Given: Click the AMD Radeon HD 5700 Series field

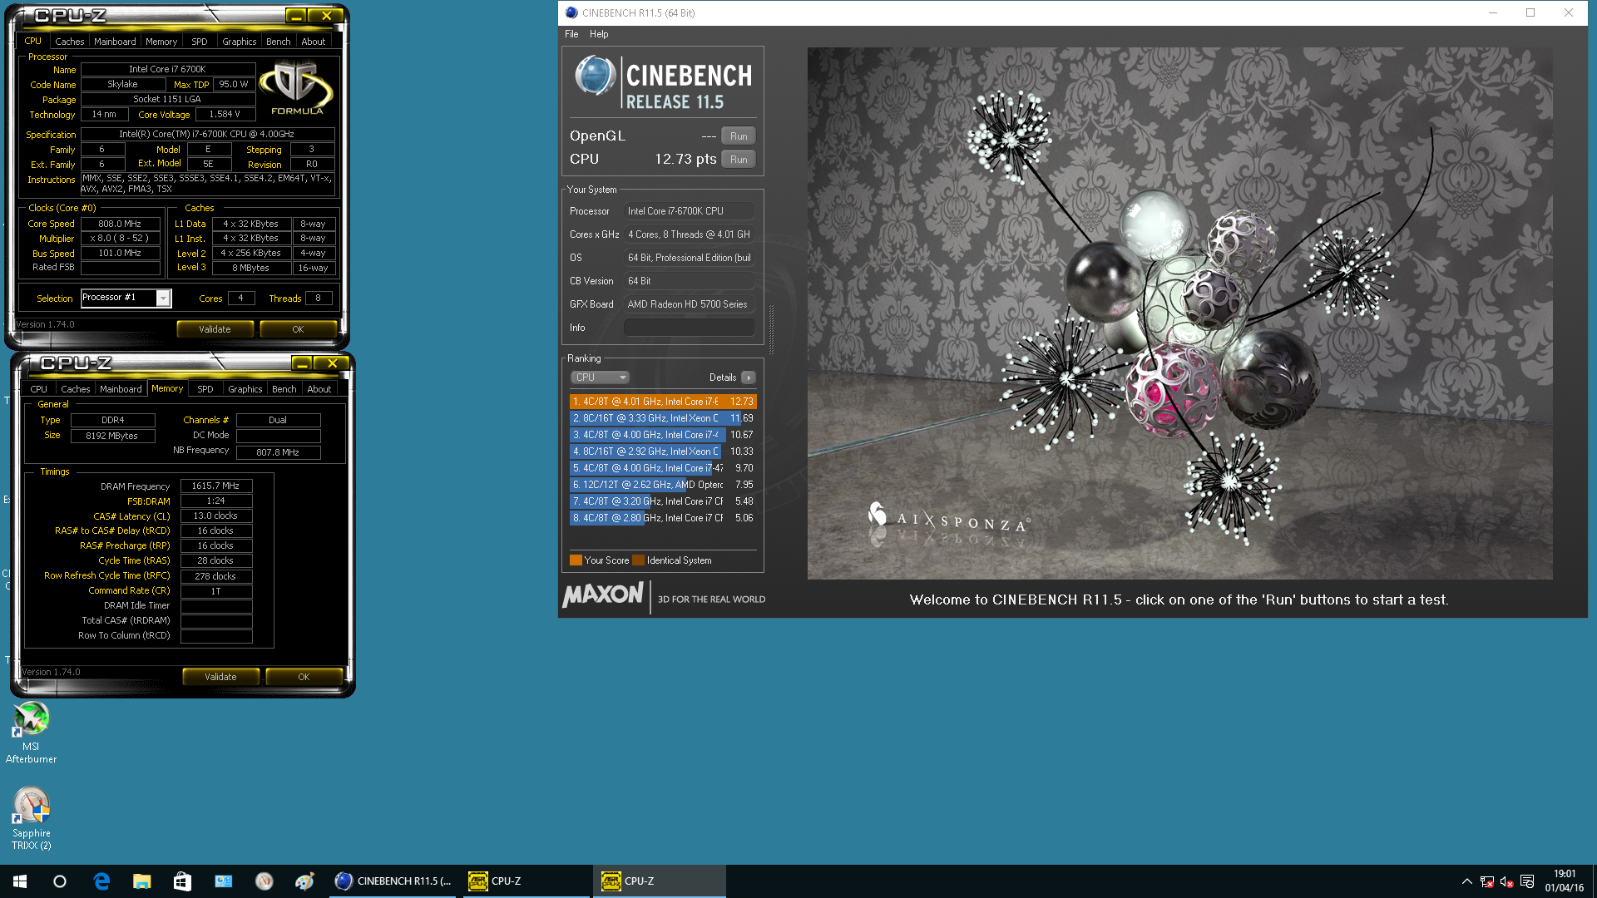Looking at the screenshot, I should (x=690, y=304).
